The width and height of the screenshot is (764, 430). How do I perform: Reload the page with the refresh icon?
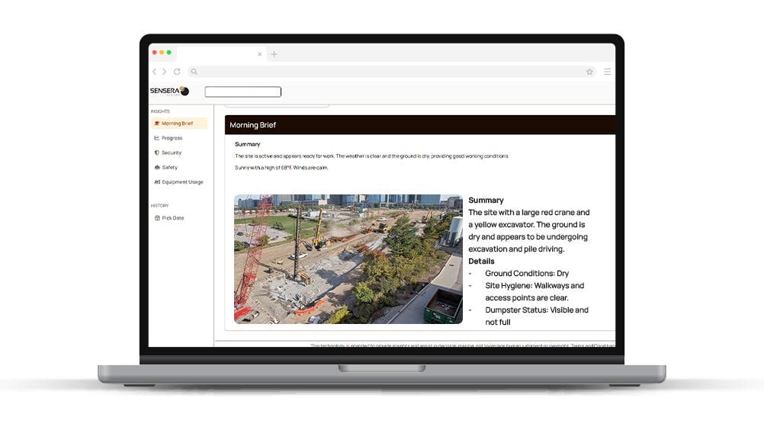[177, 72]
